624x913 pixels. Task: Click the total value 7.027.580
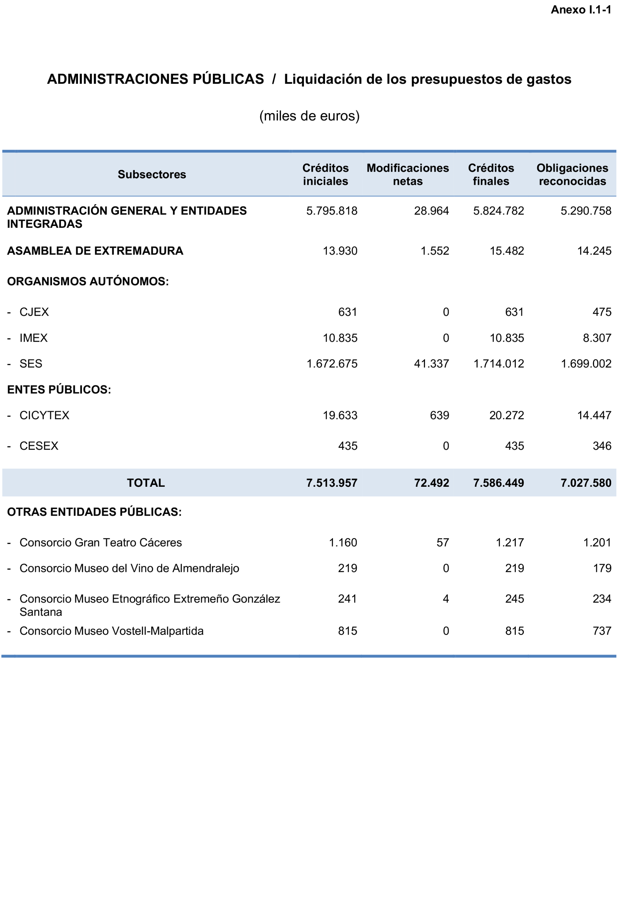point(586,483)
